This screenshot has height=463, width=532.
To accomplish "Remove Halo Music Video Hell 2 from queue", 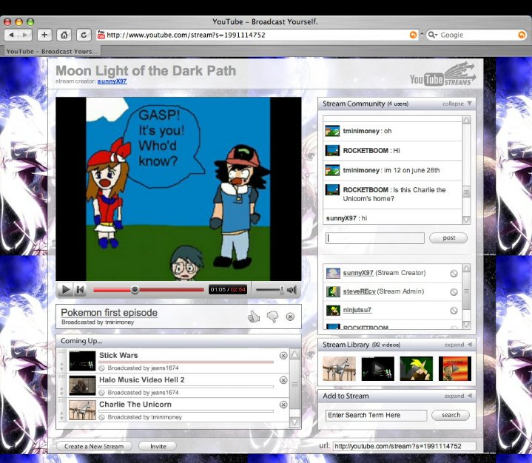I will [283, 380].
